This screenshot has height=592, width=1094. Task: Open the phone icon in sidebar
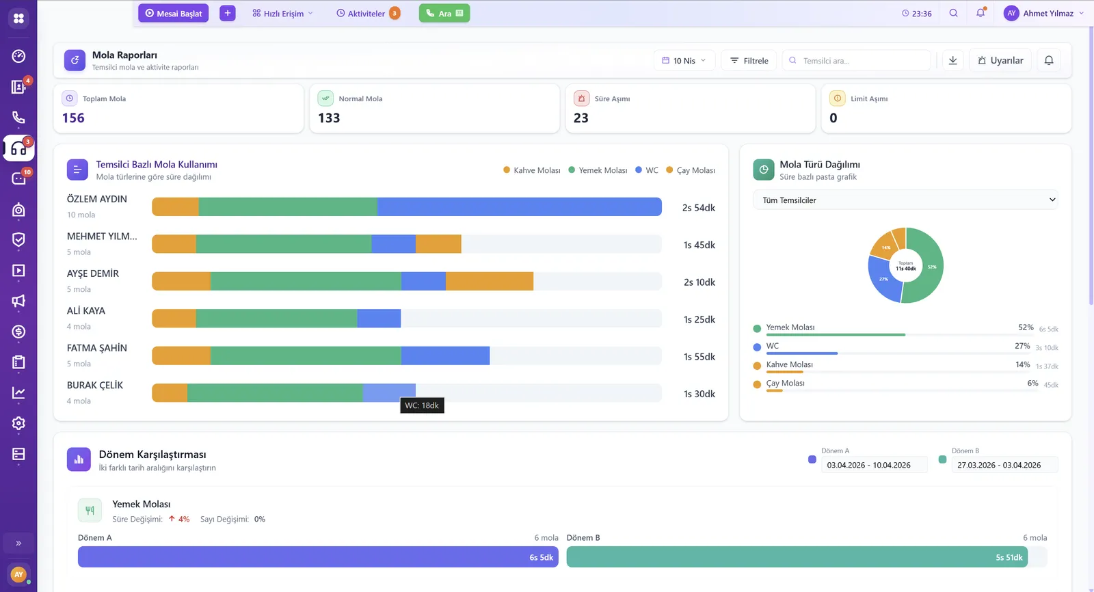point(18,118)
